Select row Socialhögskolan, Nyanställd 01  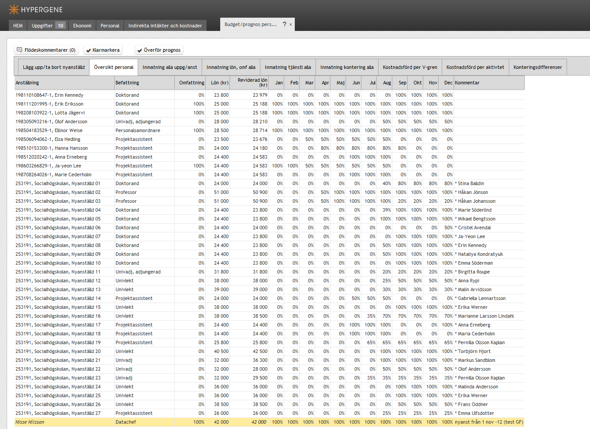point(269,183)
